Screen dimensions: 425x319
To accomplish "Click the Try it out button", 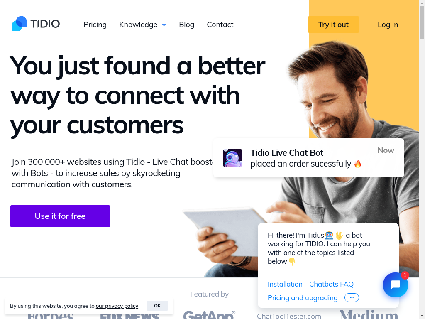I will click(x=333, y=25).
